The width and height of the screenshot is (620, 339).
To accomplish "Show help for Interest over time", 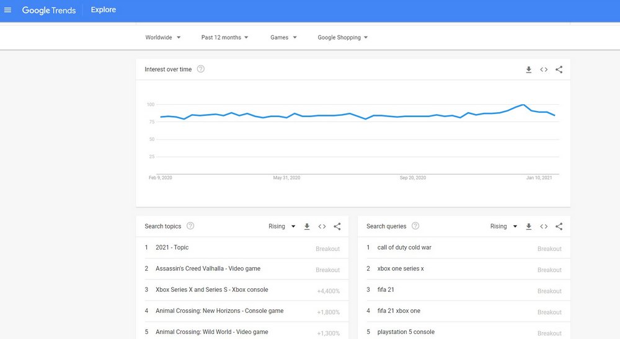I will (x=201, y=69).
